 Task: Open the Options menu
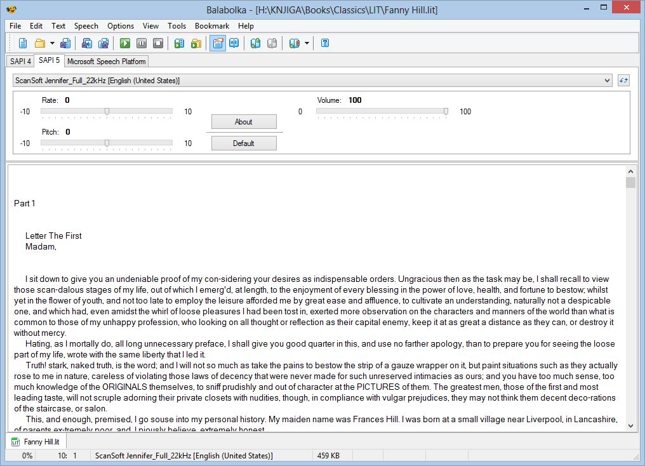(x=121, y=26)
